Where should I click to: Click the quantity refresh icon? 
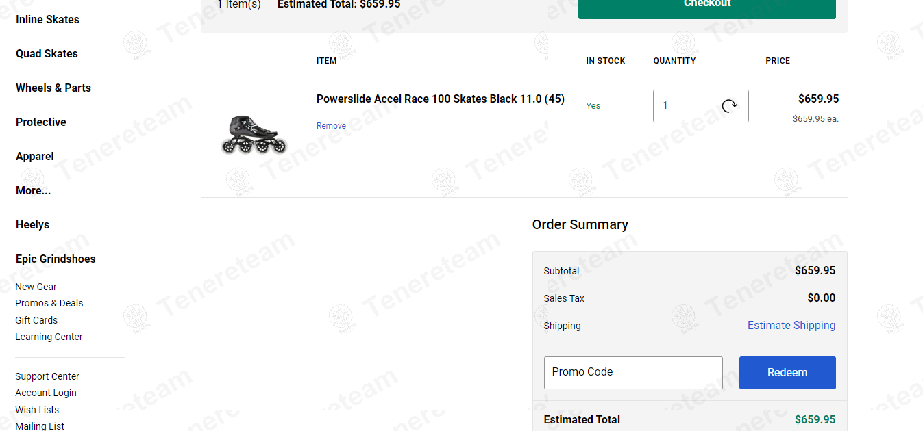click(730, 106)
